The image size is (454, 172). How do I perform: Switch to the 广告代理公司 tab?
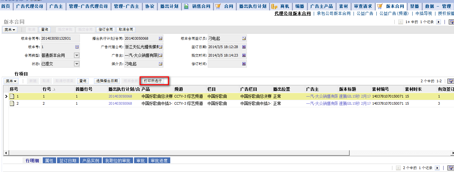[30, 6]
